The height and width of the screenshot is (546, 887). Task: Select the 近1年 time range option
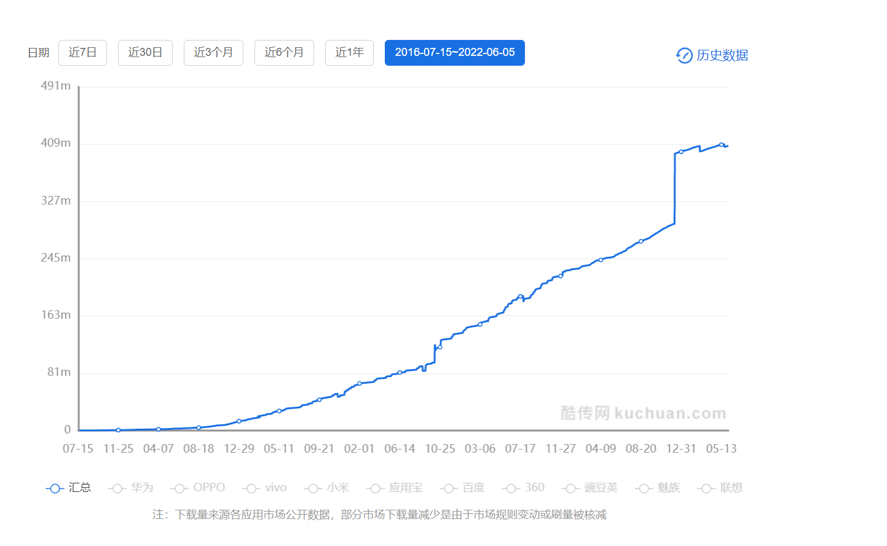[x=349, y=53]
